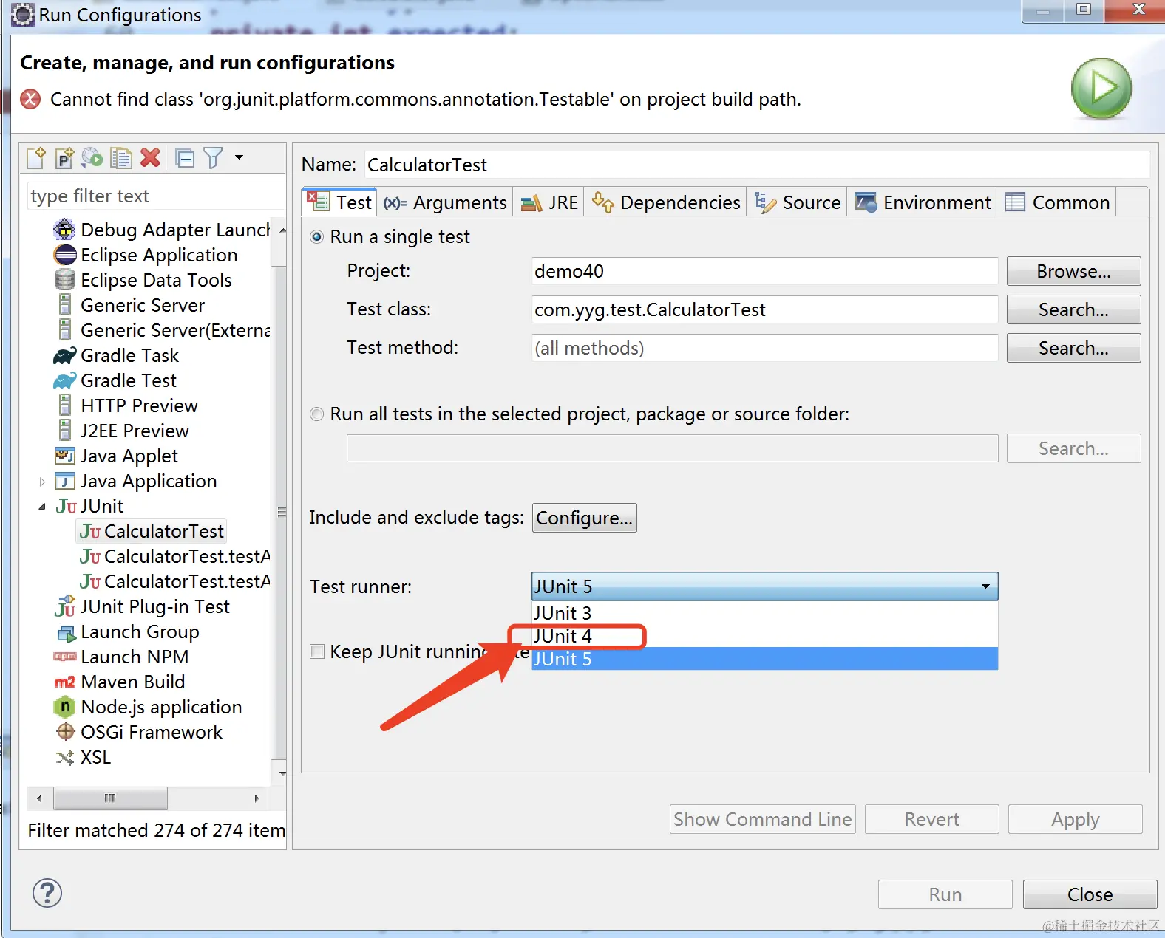Image resolution: width=1165 pixels, height=938 pixels.
Task: Expand the Java Application node
Action: pyautogui.click(x=42, y=482)
